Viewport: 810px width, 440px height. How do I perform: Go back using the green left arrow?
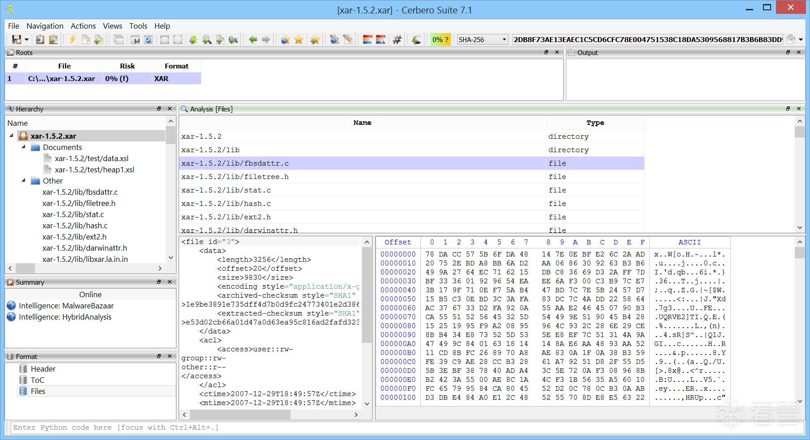[253, 40]
